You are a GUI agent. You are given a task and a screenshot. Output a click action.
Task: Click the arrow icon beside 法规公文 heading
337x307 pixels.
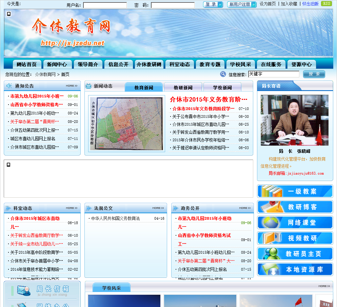point(89,208)
